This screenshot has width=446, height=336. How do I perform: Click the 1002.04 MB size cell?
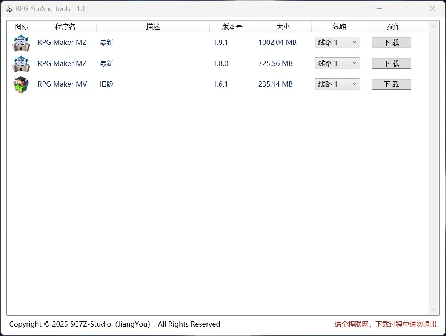click(x=277, y=42)
